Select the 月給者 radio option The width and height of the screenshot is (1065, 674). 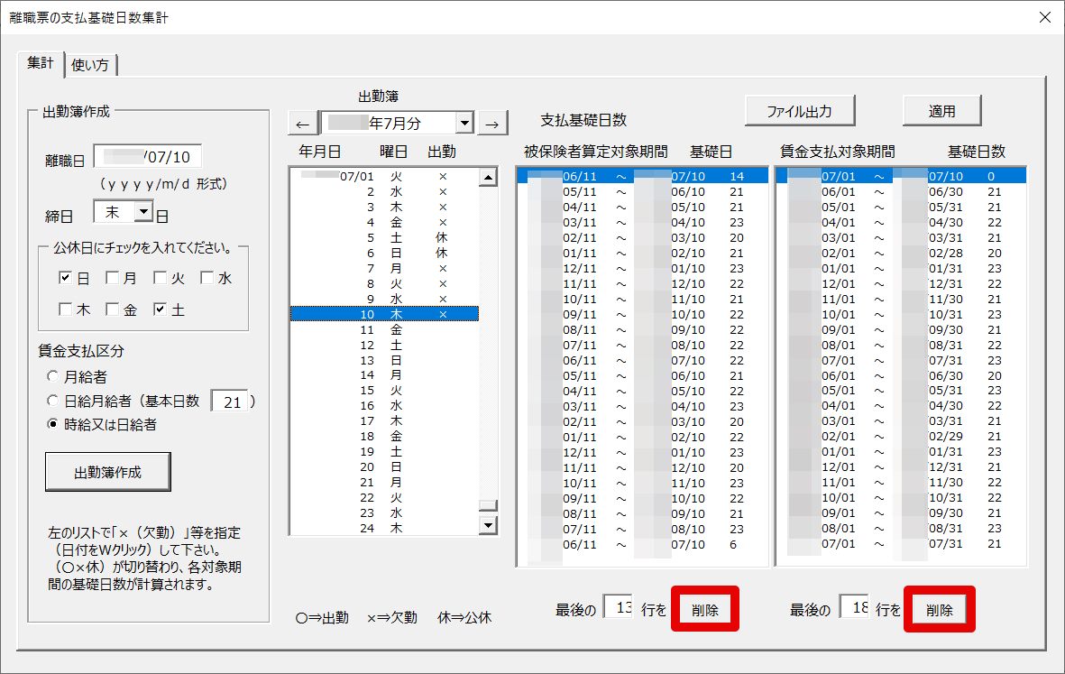coord(53,376)
